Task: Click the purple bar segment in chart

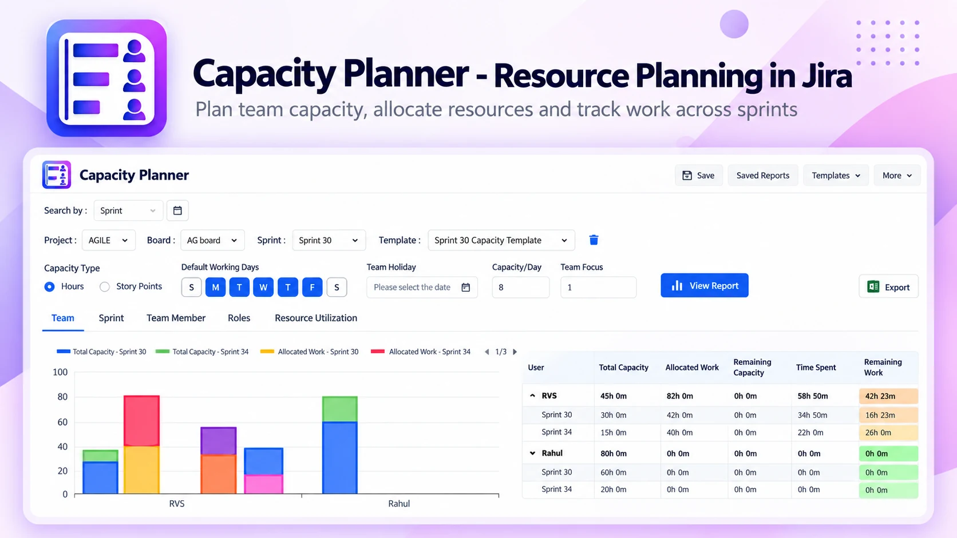Action: [218, 441]
